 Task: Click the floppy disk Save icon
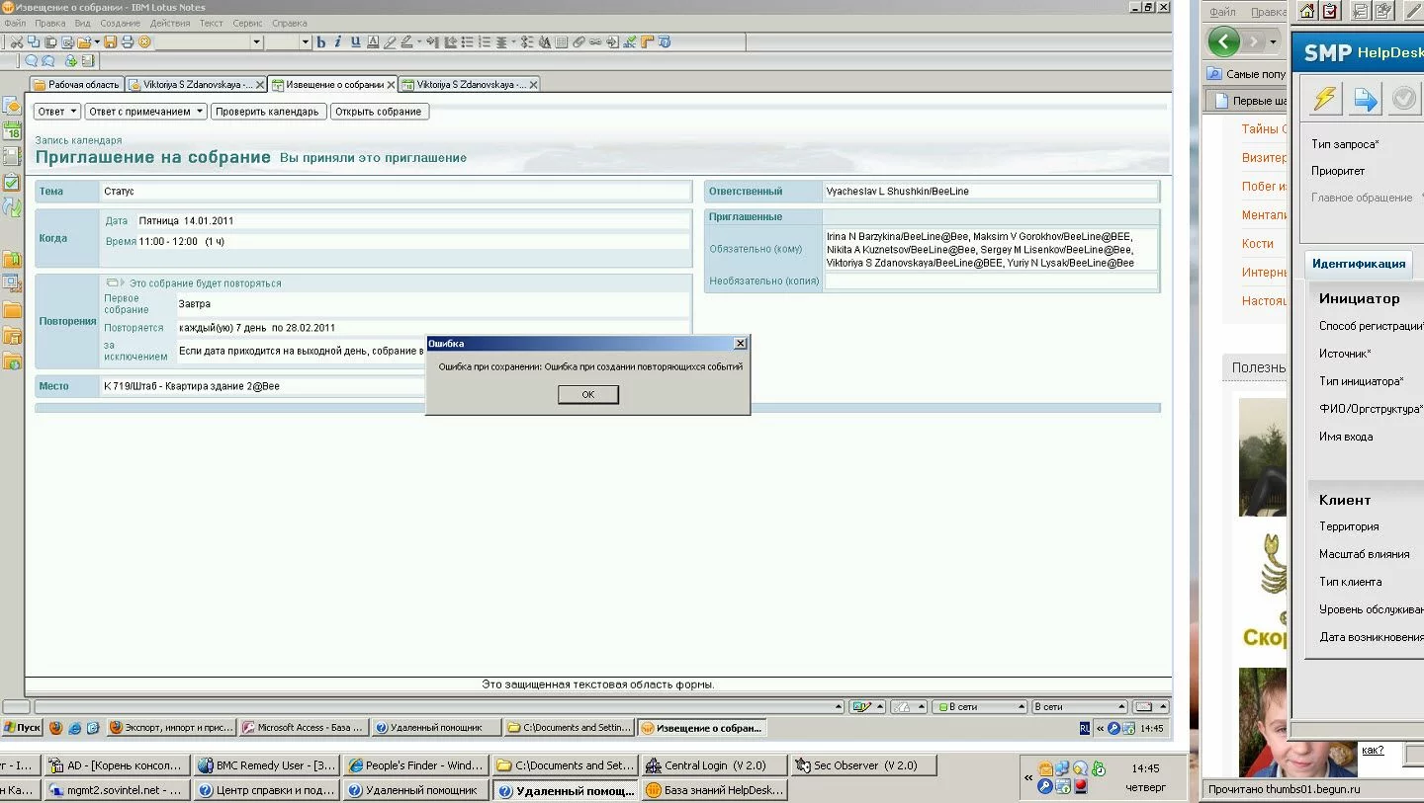111,42
